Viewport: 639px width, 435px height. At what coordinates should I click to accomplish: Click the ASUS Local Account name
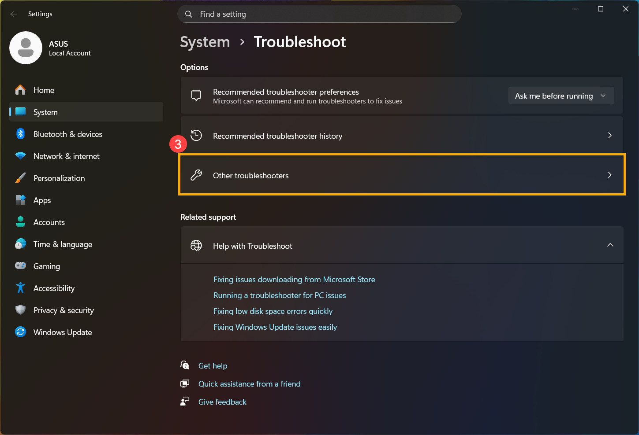tap(70, 48)
